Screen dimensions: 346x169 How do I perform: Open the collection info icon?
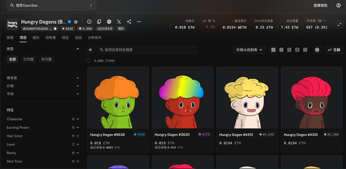point(89,22)
